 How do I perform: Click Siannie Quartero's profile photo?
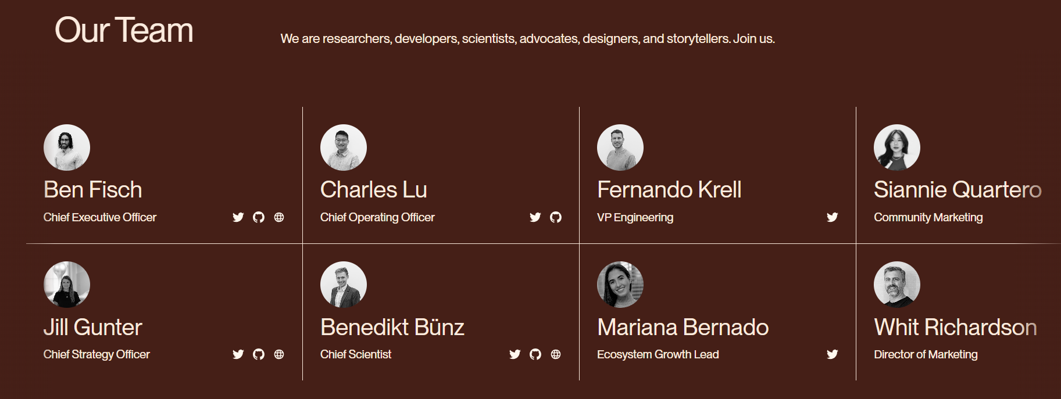pos(897,148)
